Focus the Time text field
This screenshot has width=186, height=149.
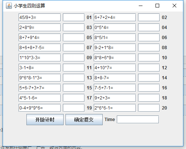[x=138, y=120]
